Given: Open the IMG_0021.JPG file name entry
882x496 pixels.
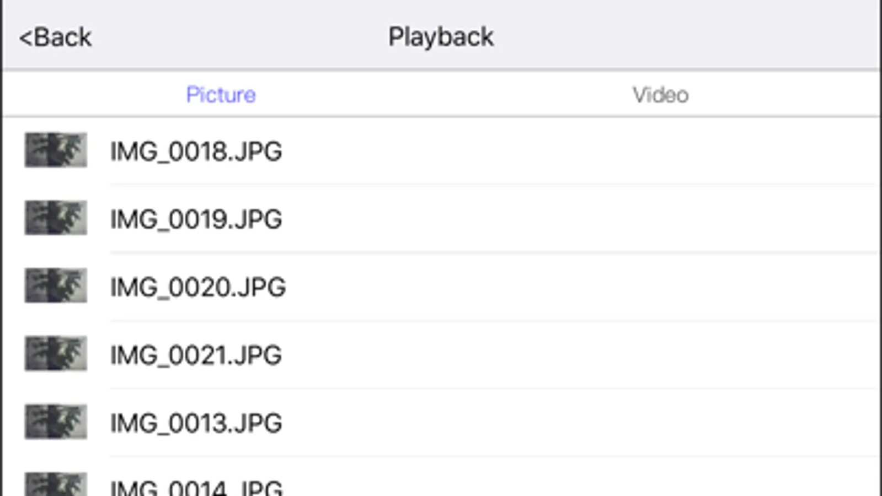Looking at the screenshot, I should coord(196,355).
